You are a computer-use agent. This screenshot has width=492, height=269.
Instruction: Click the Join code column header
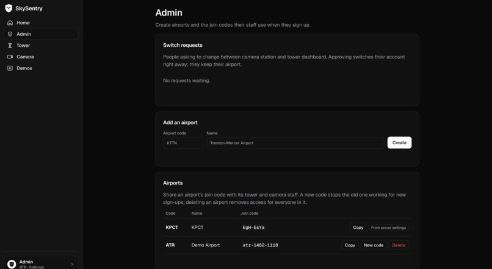click(249, 213)
